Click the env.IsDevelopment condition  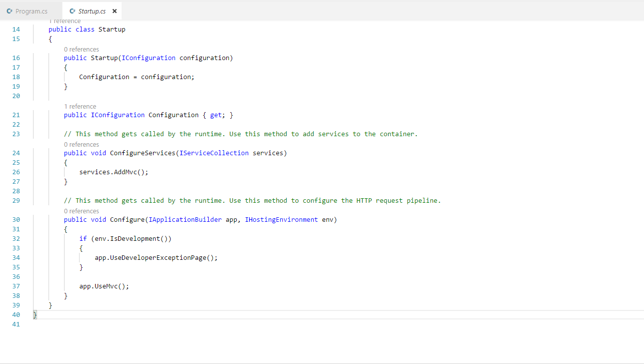(131, 239)
